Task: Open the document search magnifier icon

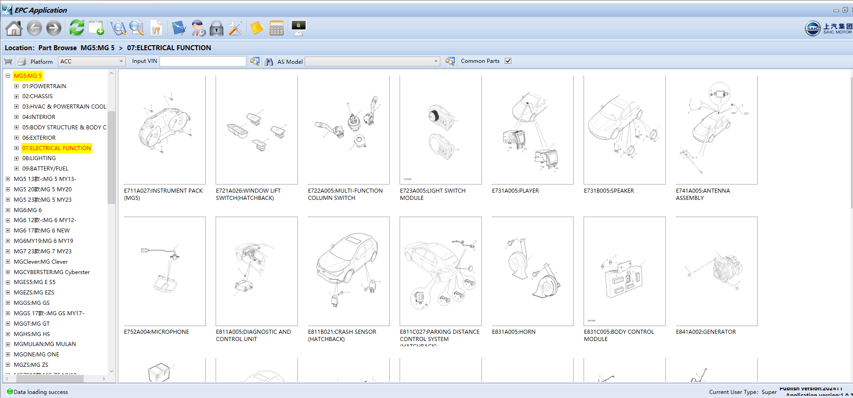Action: 137,28
